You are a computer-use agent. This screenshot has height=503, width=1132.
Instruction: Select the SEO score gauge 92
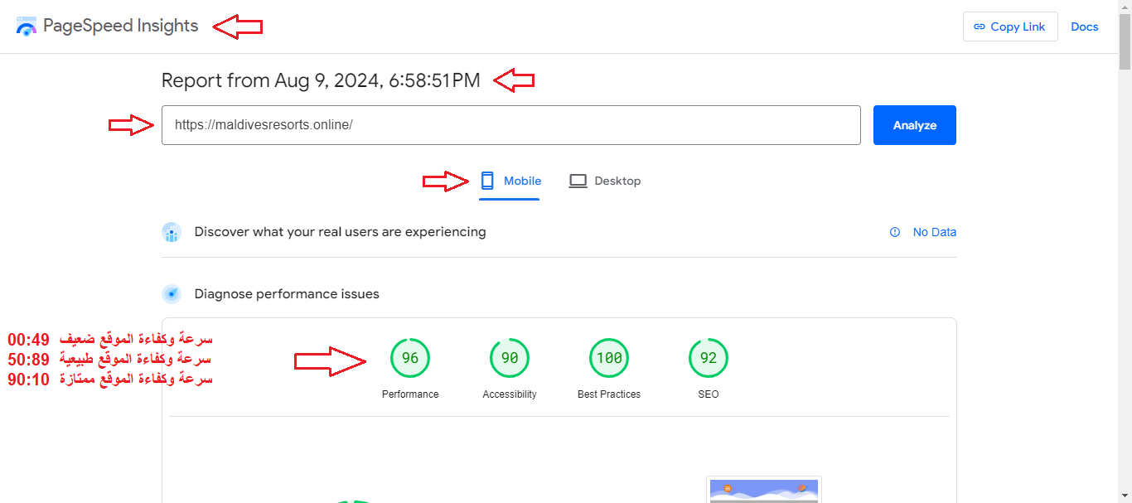pyautogui.click(x=709, y=358)
